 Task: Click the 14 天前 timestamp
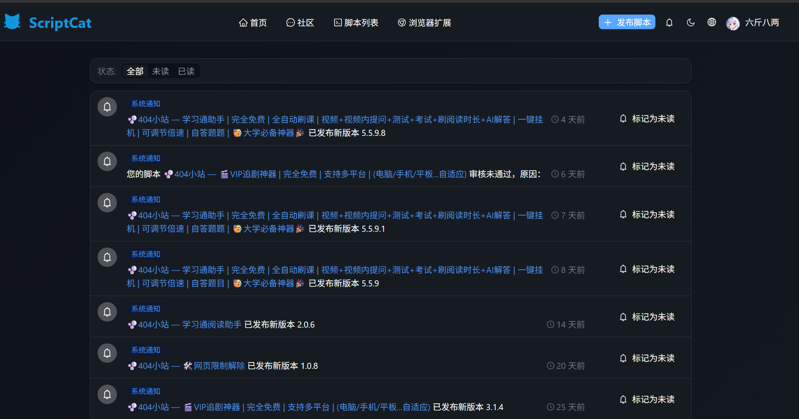point(566,324)
